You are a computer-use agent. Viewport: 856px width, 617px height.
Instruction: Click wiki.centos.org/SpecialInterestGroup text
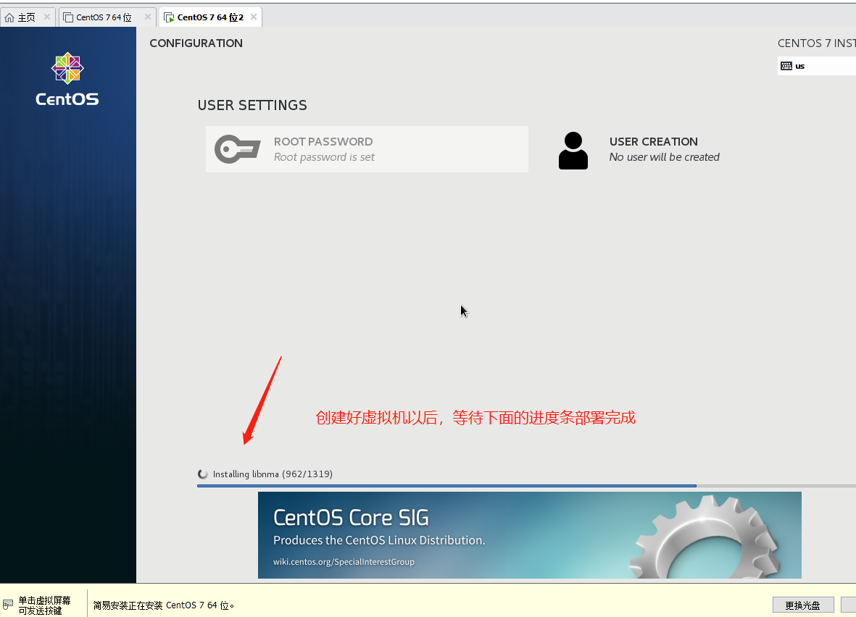[344, 562]
